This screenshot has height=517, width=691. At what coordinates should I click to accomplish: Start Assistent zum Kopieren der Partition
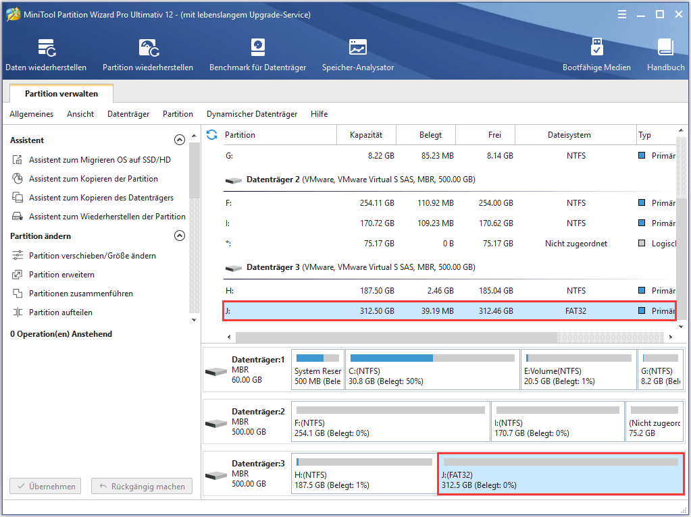point(93,179)
